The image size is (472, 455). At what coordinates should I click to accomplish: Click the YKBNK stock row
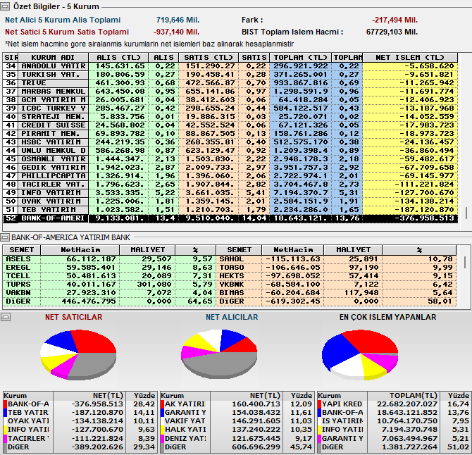[x=336, y=285]
